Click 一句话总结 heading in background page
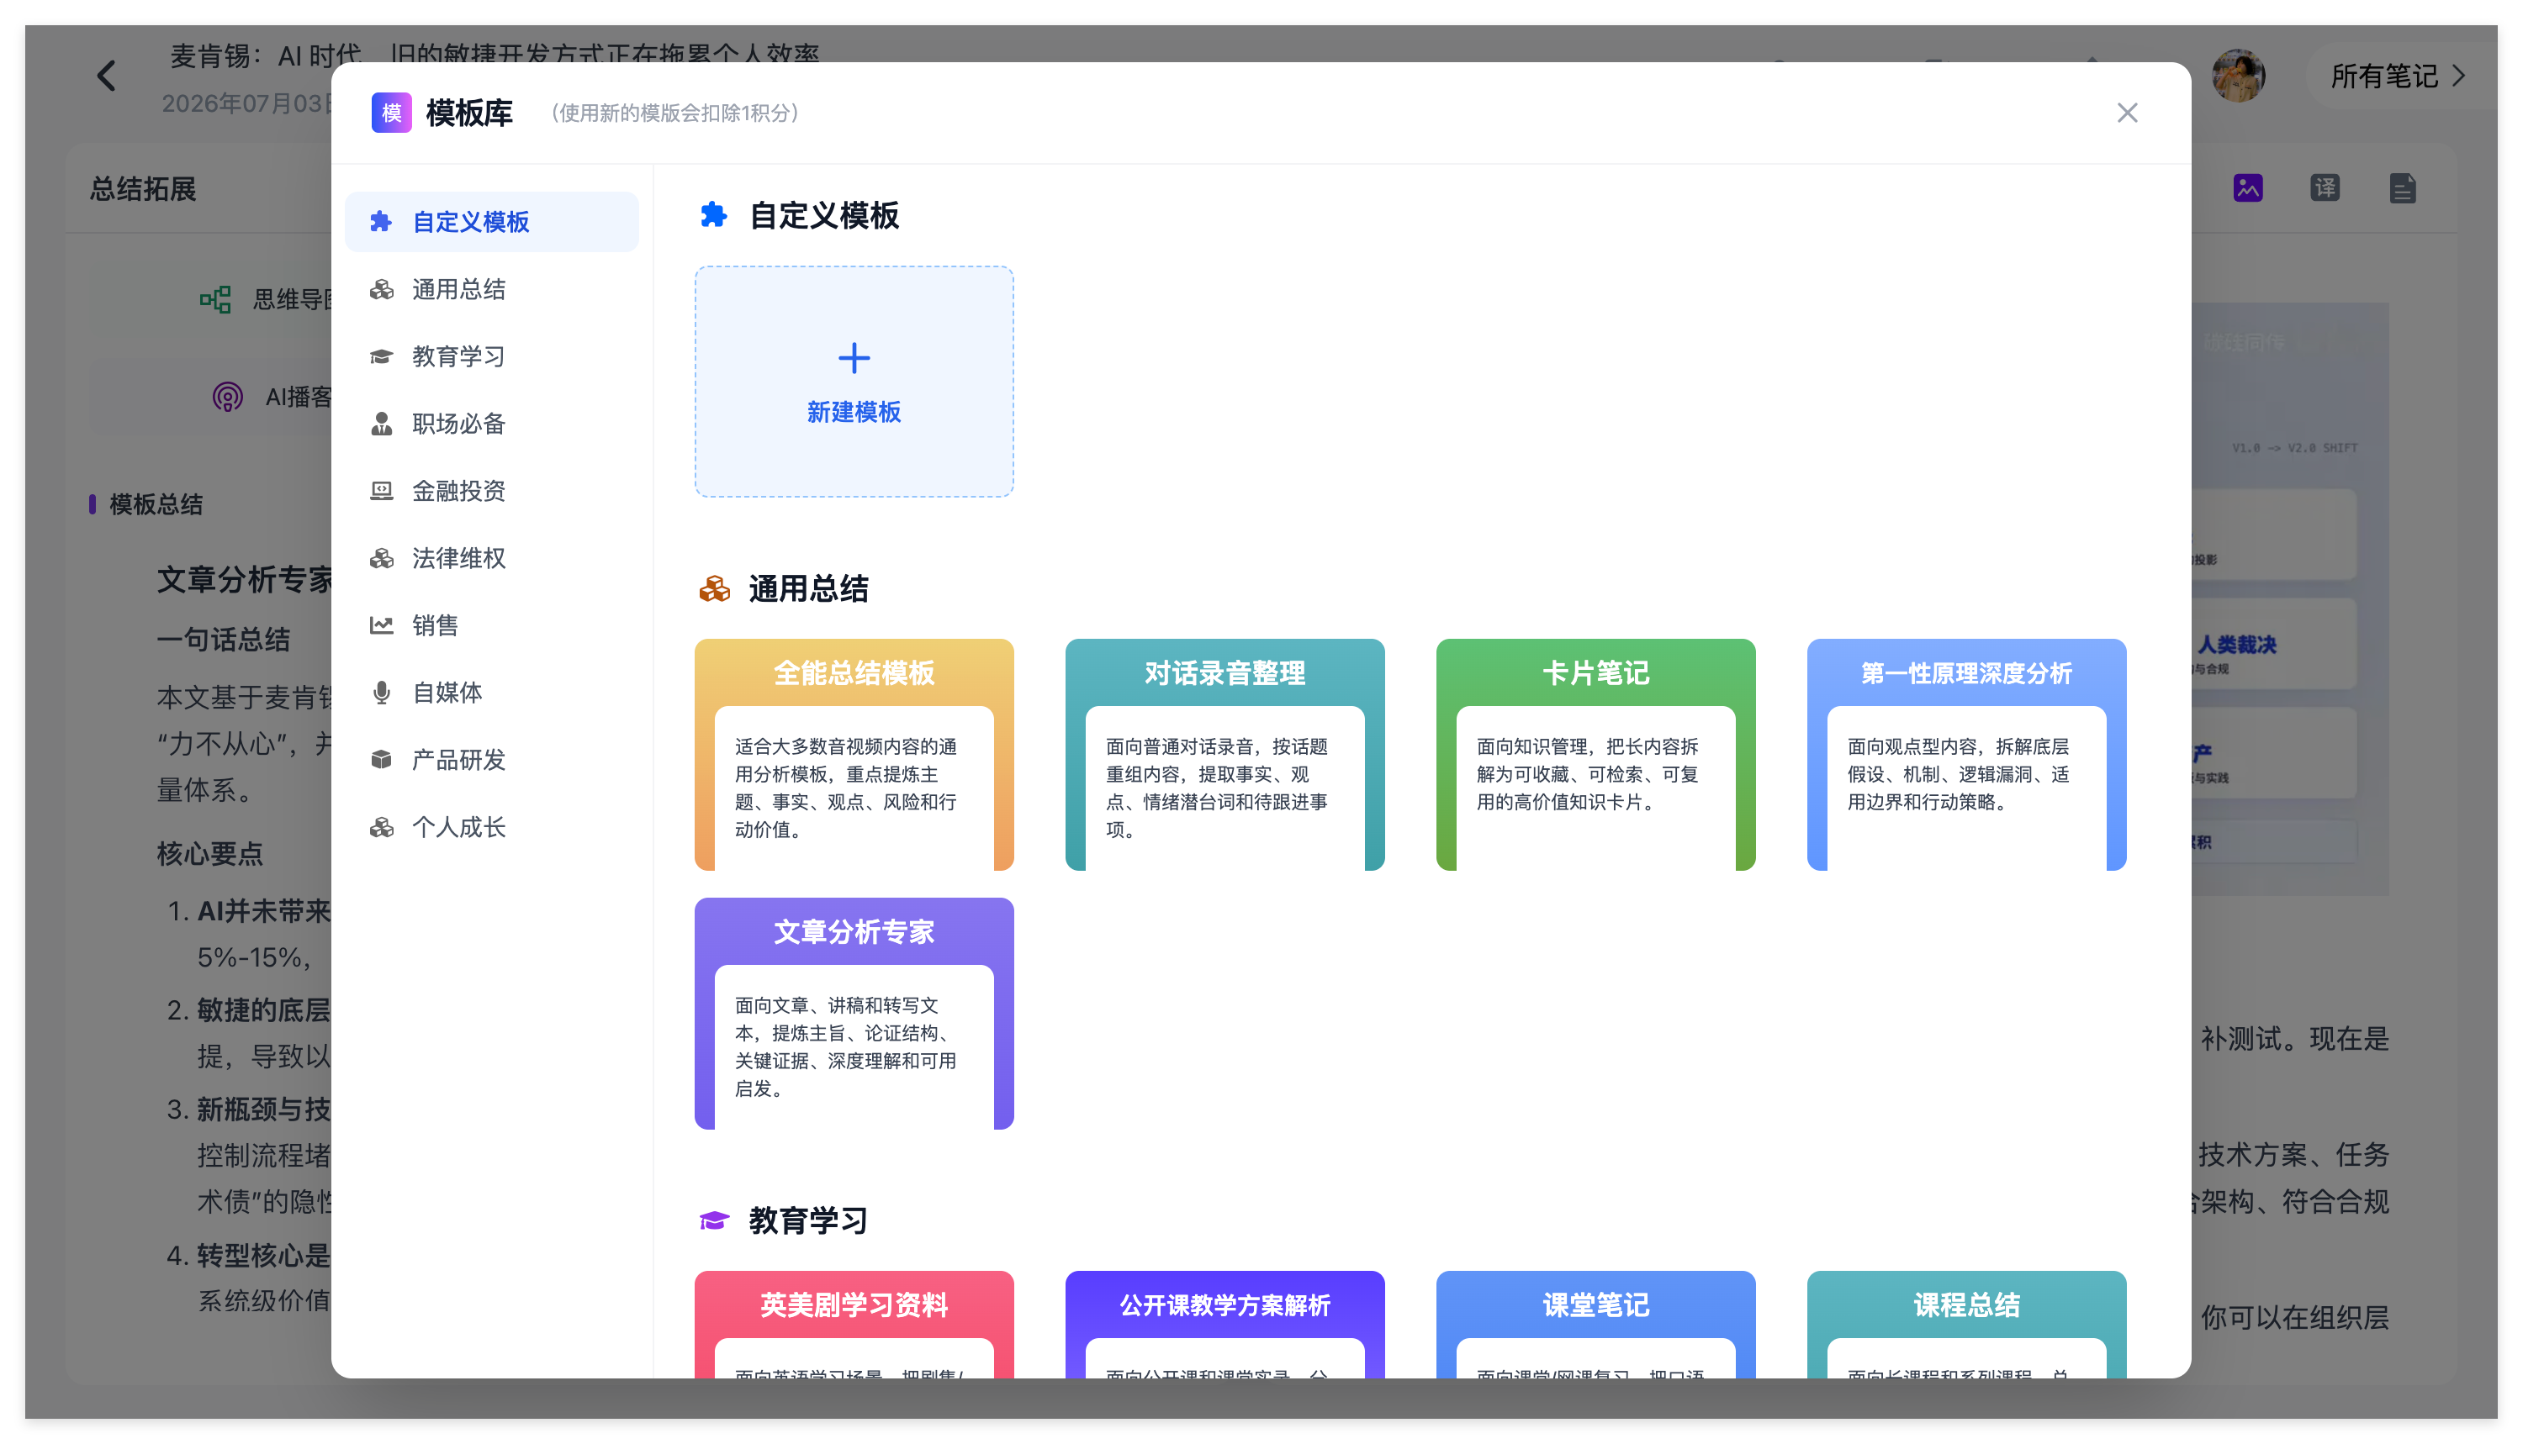This screenshot has width=2523, height=1444. click(x=223, y=640)
